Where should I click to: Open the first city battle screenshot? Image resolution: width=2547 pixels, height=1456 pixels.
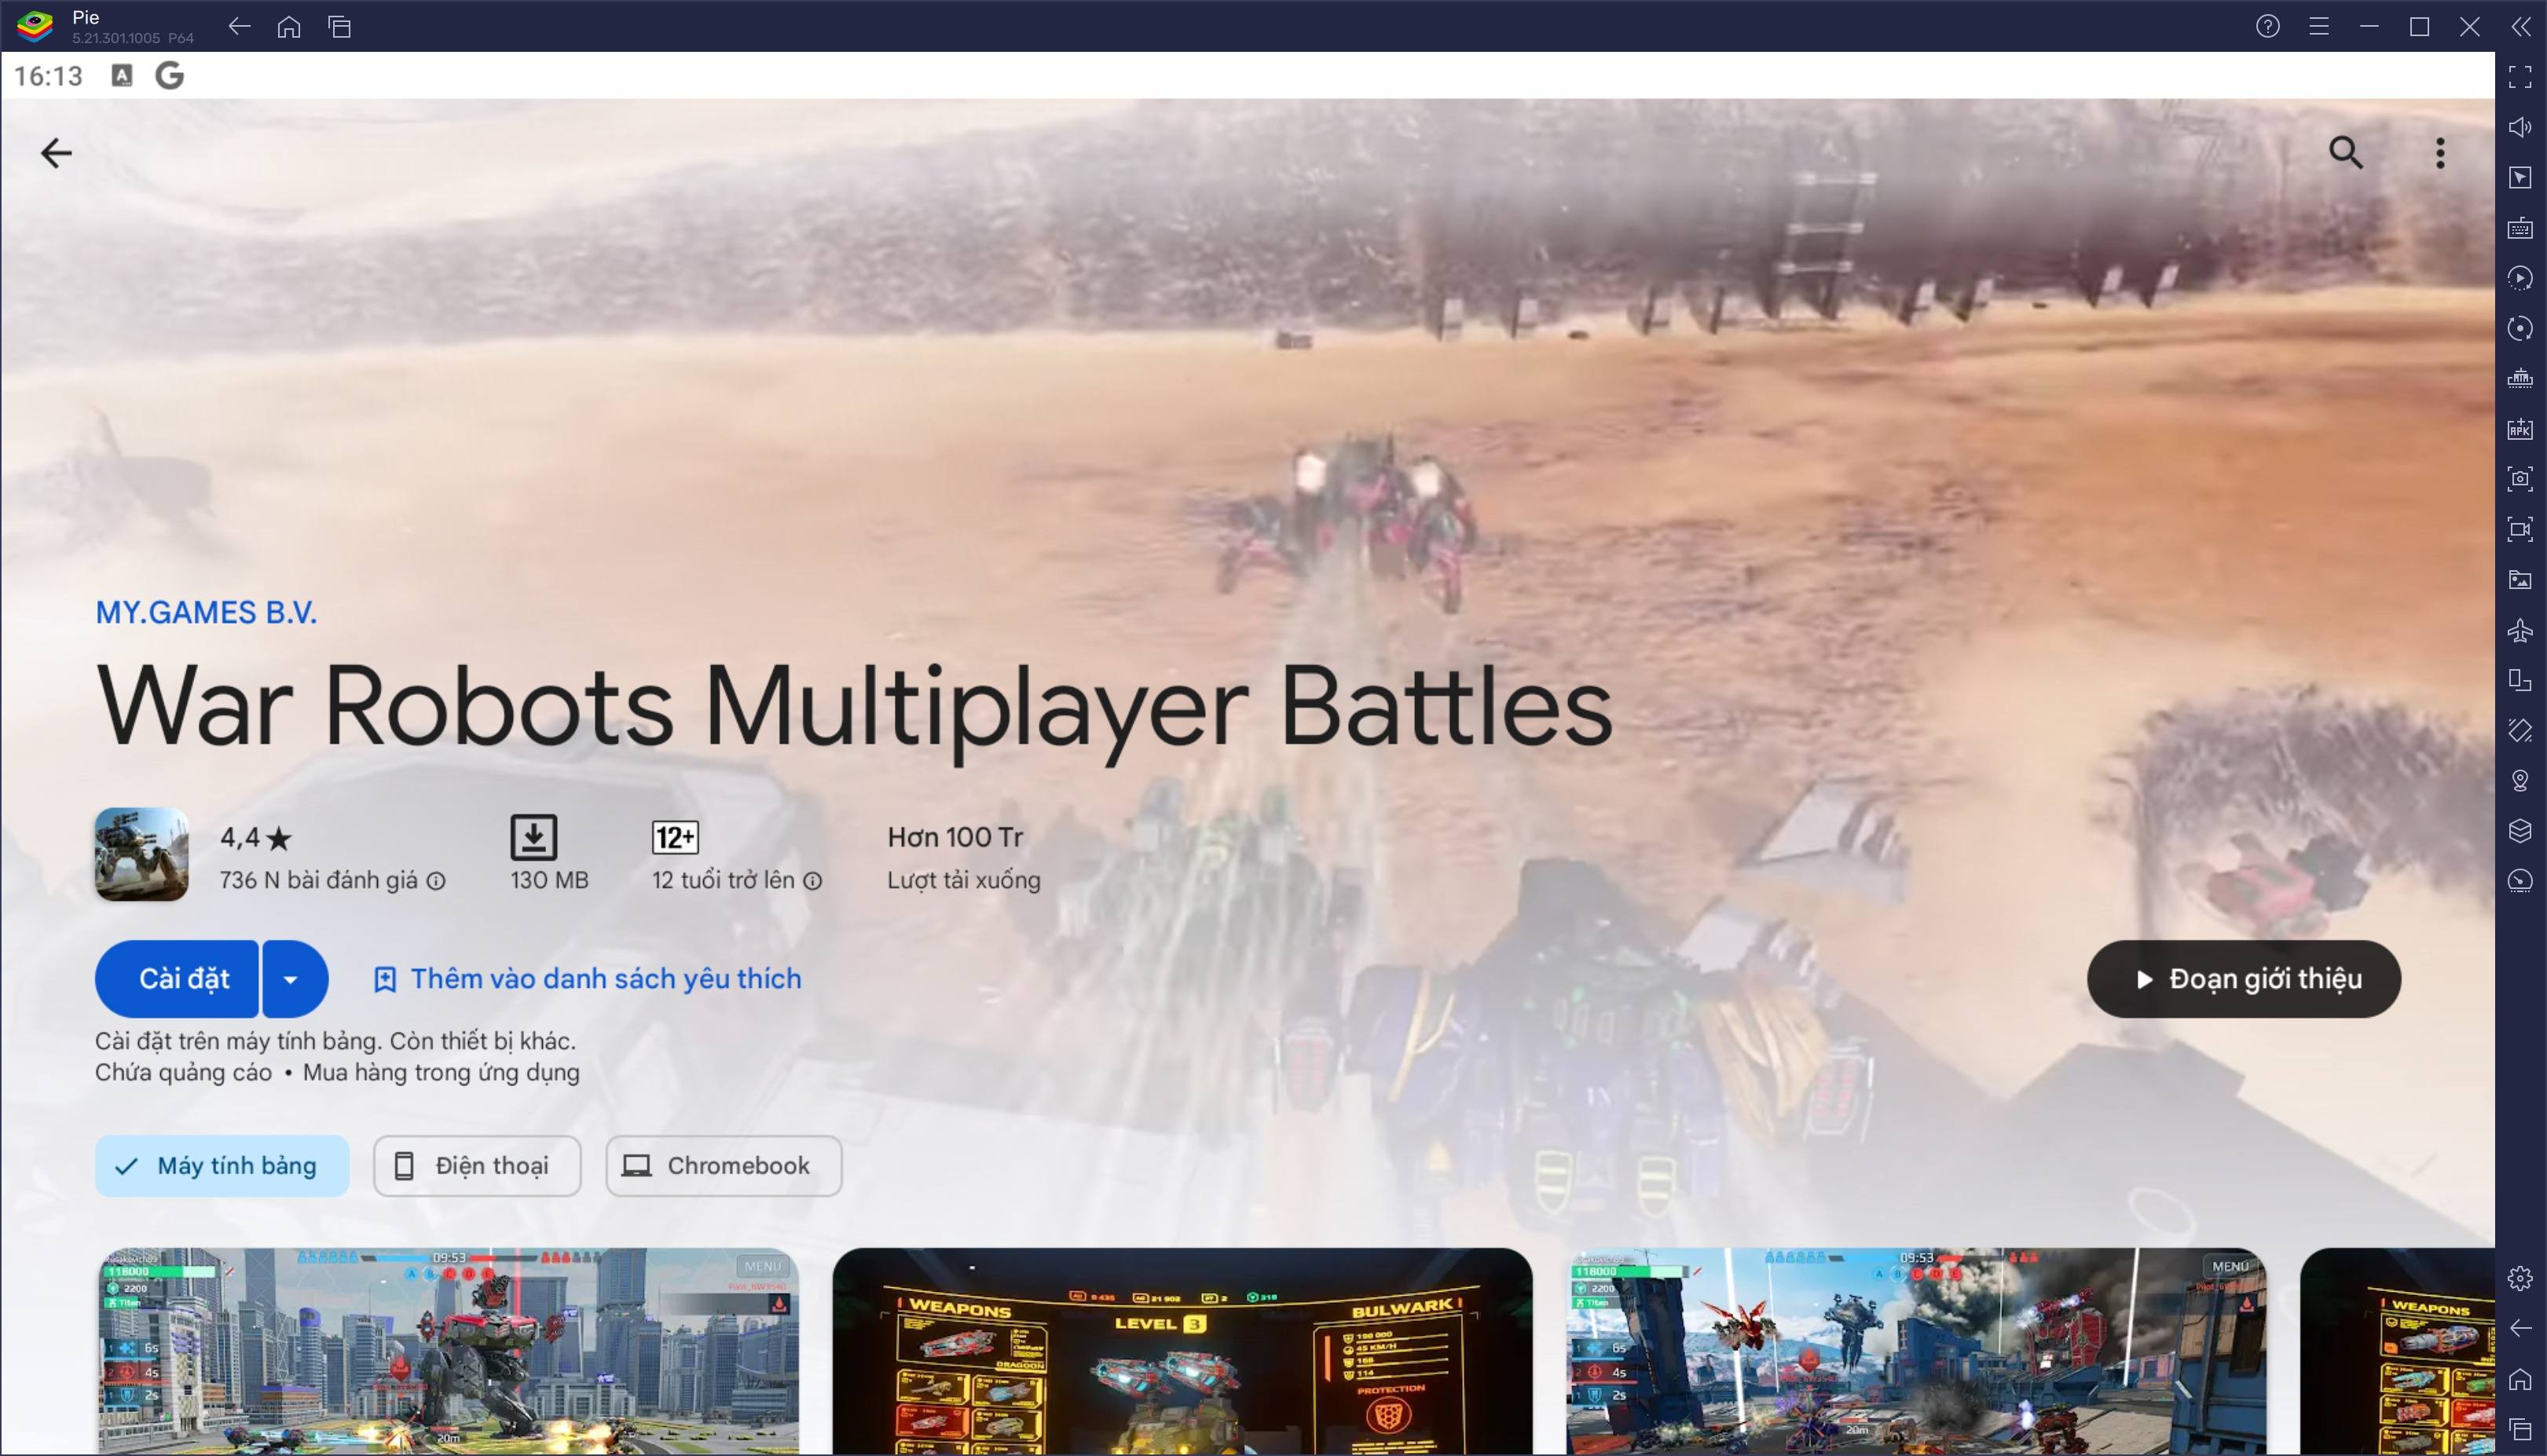click(x=448, y=1350)
